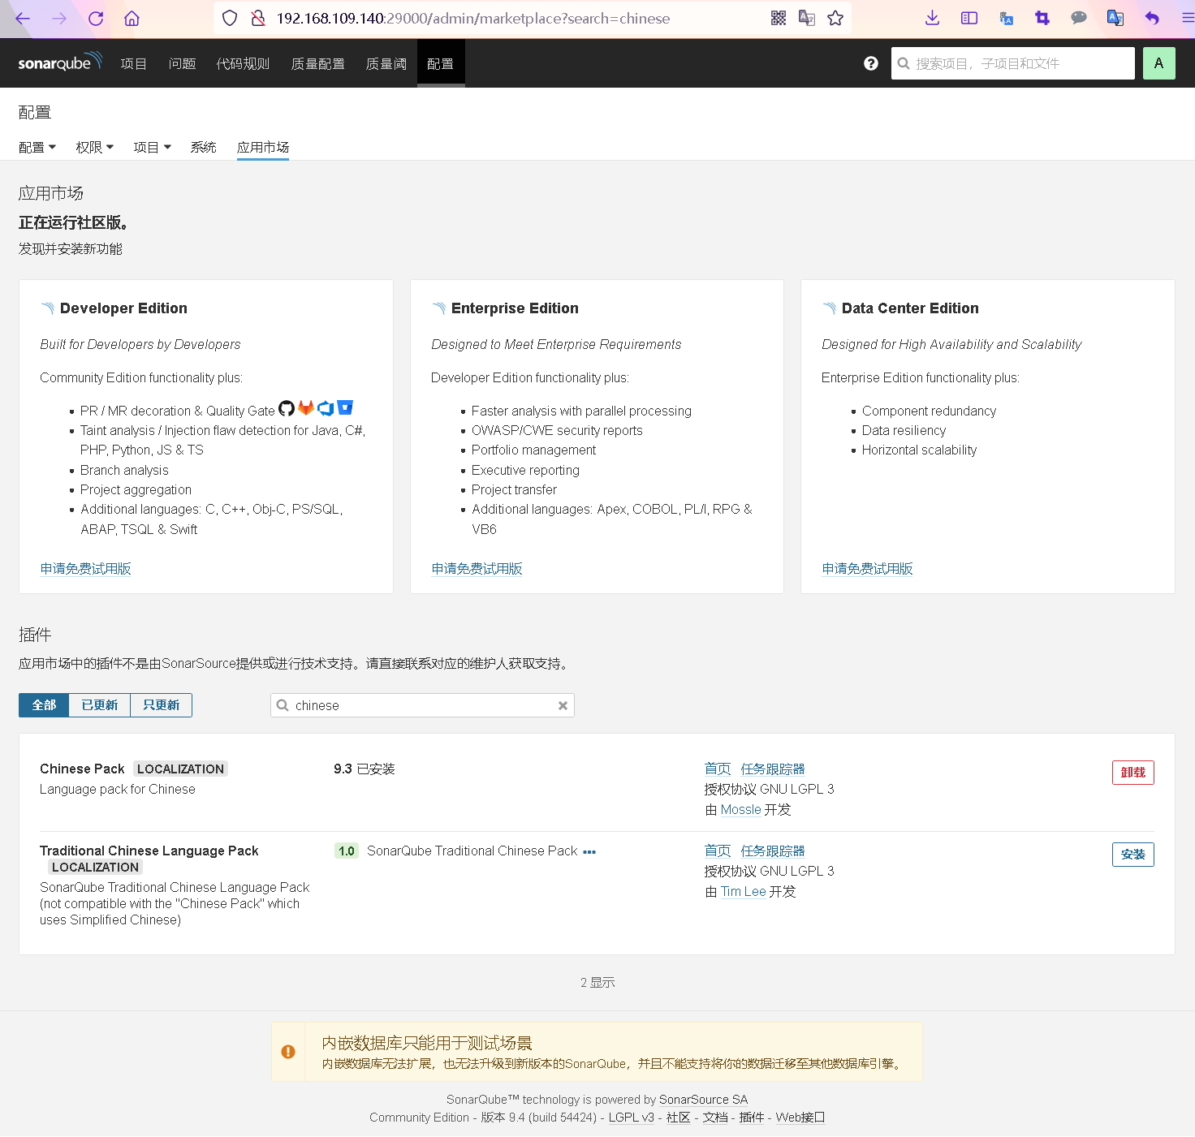Open 质量阈 in top navigation

point(386,63)
